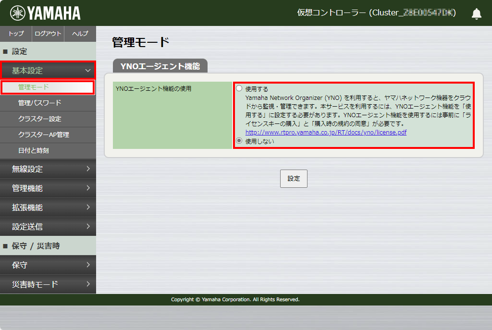Open the トップ tab
Screen dimensions: 492x330
tap(16, 34)
